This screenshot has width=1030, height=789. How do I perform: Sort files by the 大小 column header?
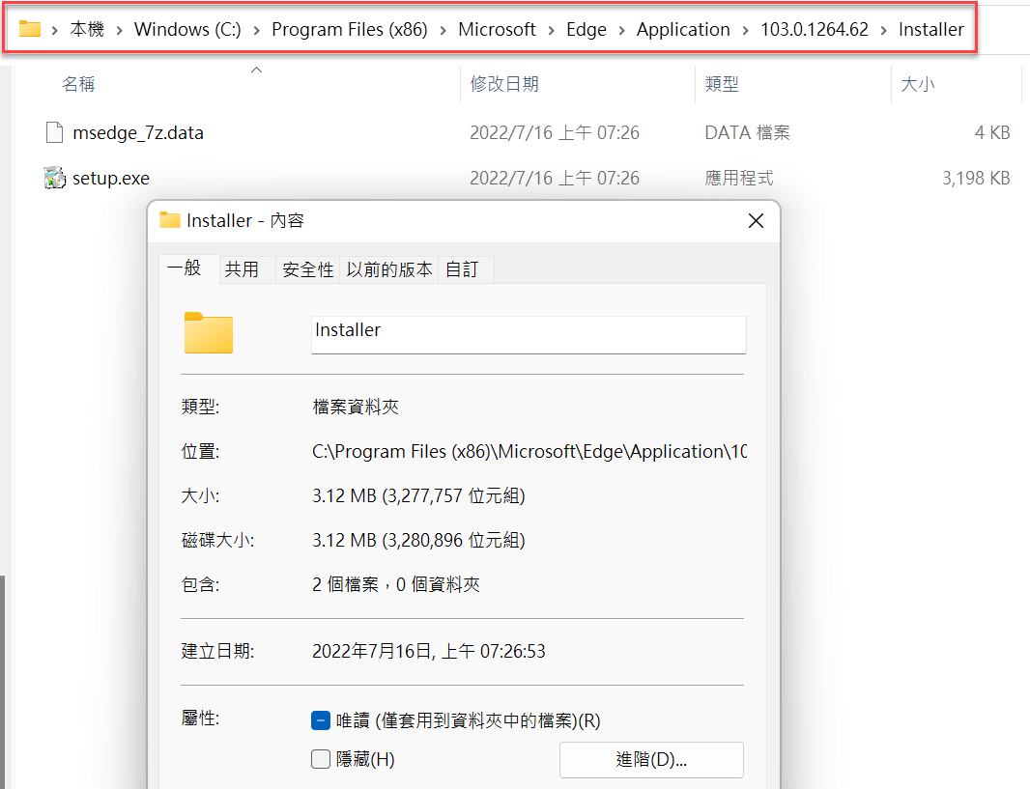918,84
